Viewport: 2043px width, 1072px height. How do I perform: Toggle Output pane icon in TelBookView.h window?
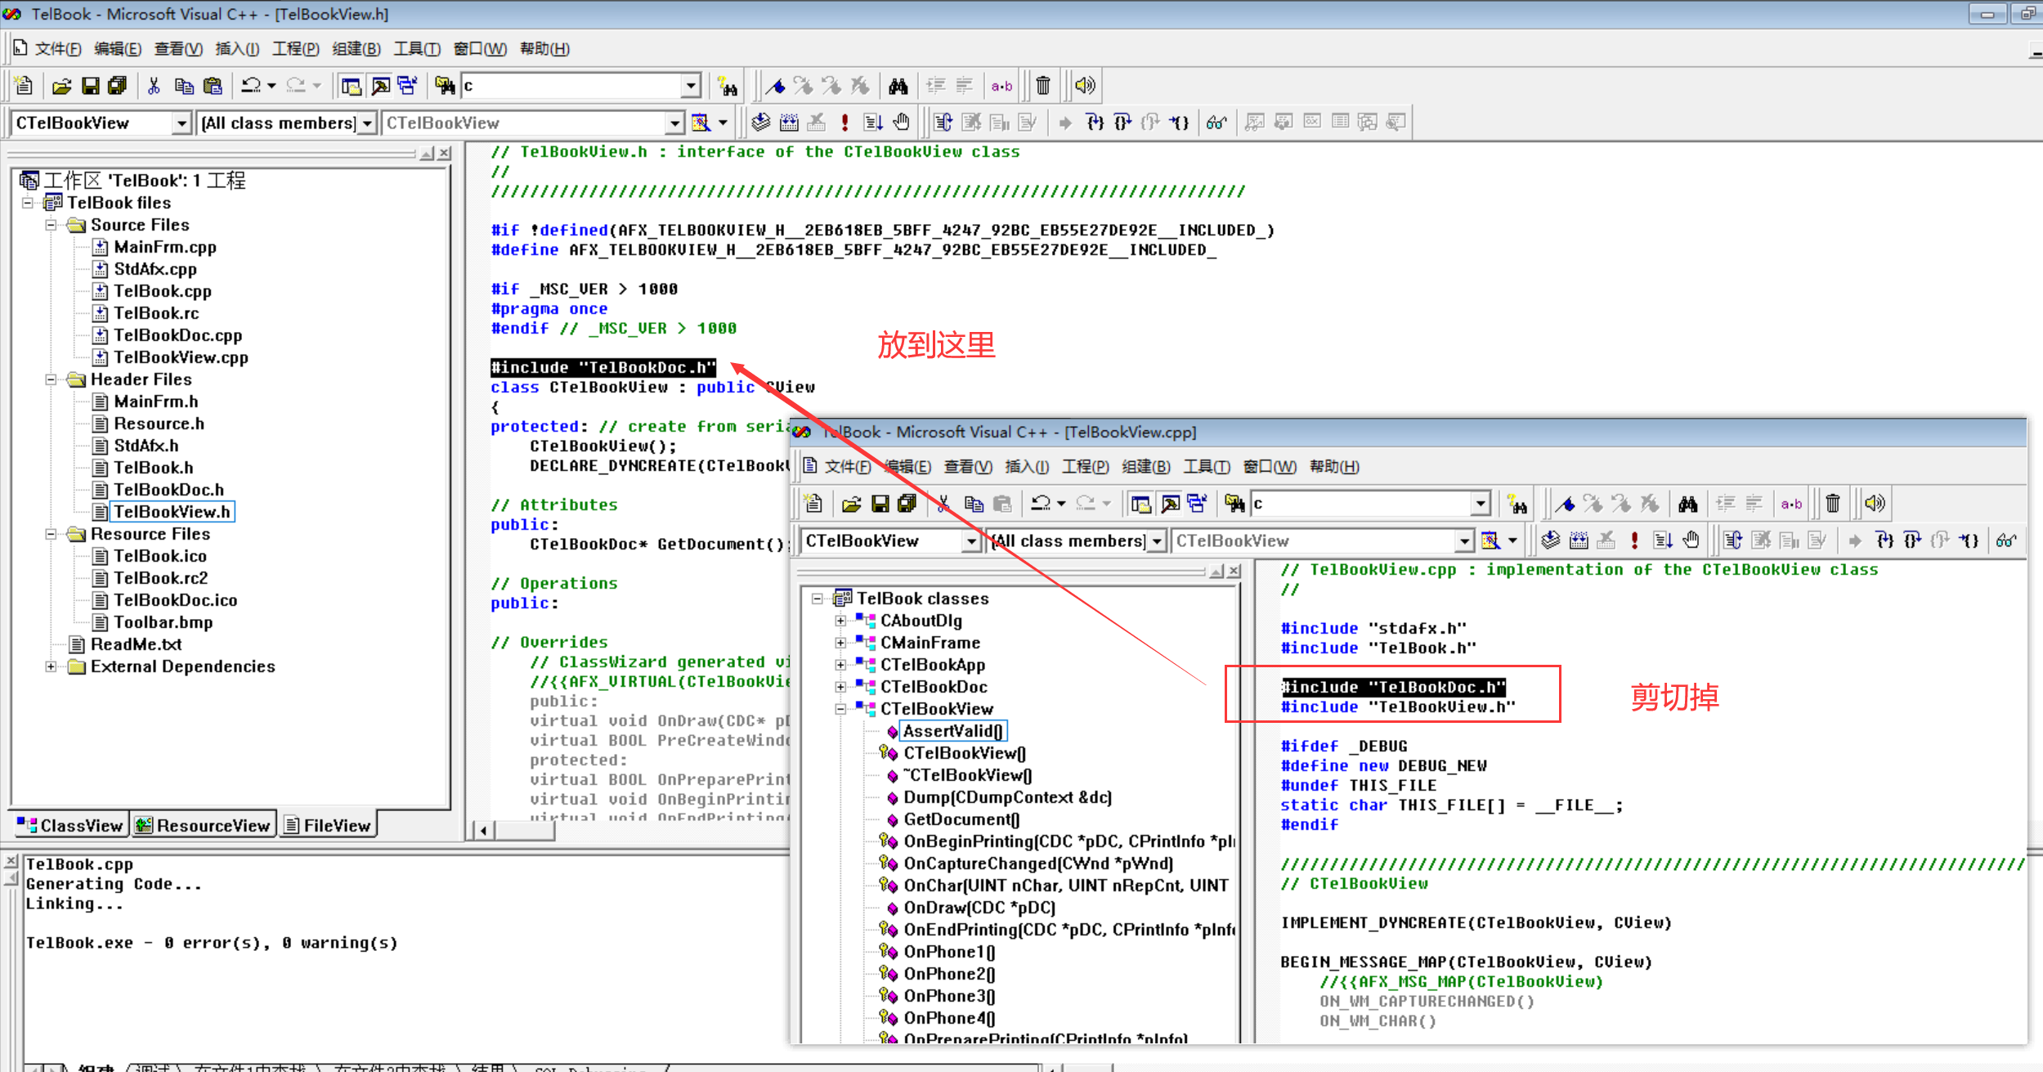pos(380,85)
